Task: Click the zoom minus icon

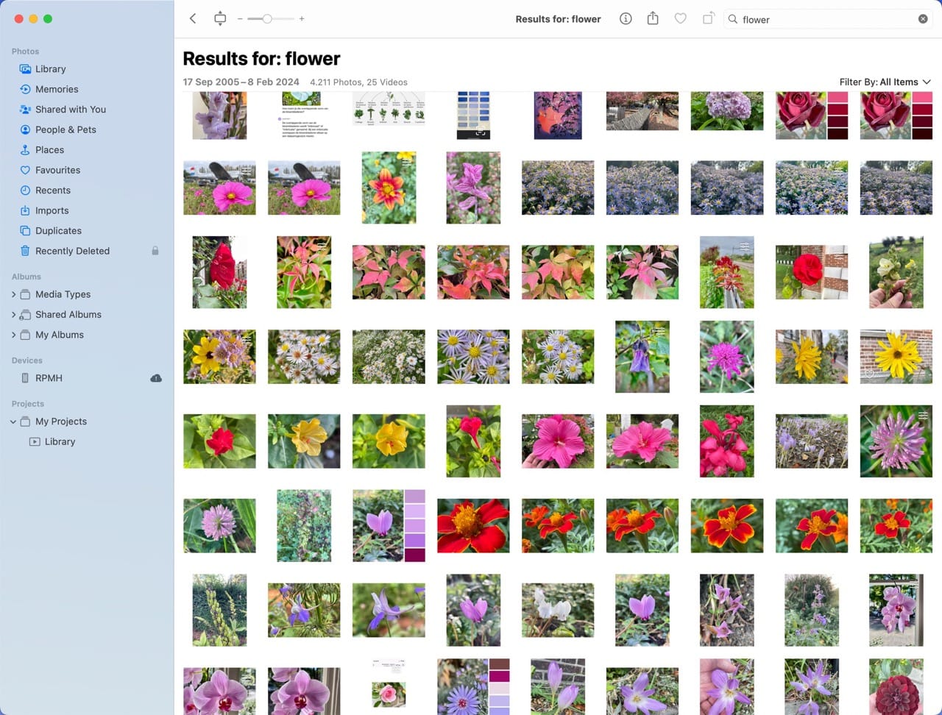Action: pos(240,18)
